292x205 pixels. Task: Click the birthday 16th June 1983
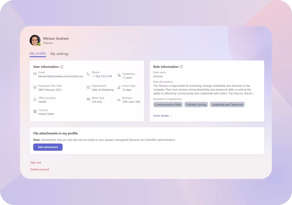click(x=131, y=102)
